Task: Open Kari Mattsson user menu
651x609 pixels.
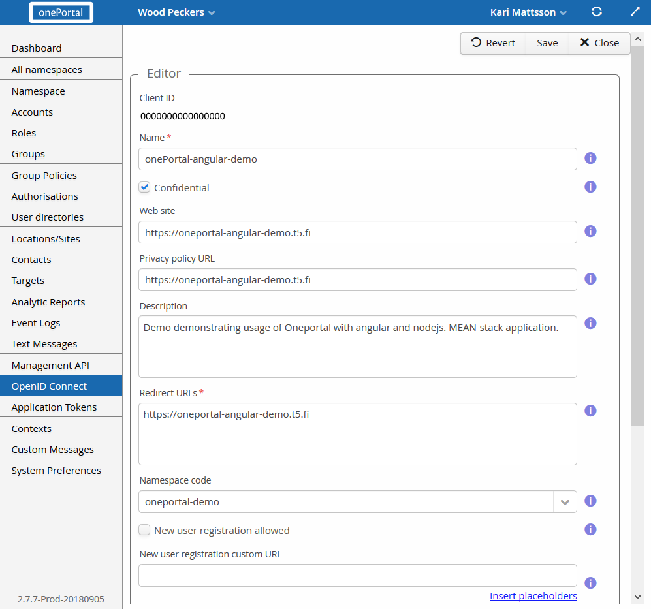Action: (x=528, y=12)
